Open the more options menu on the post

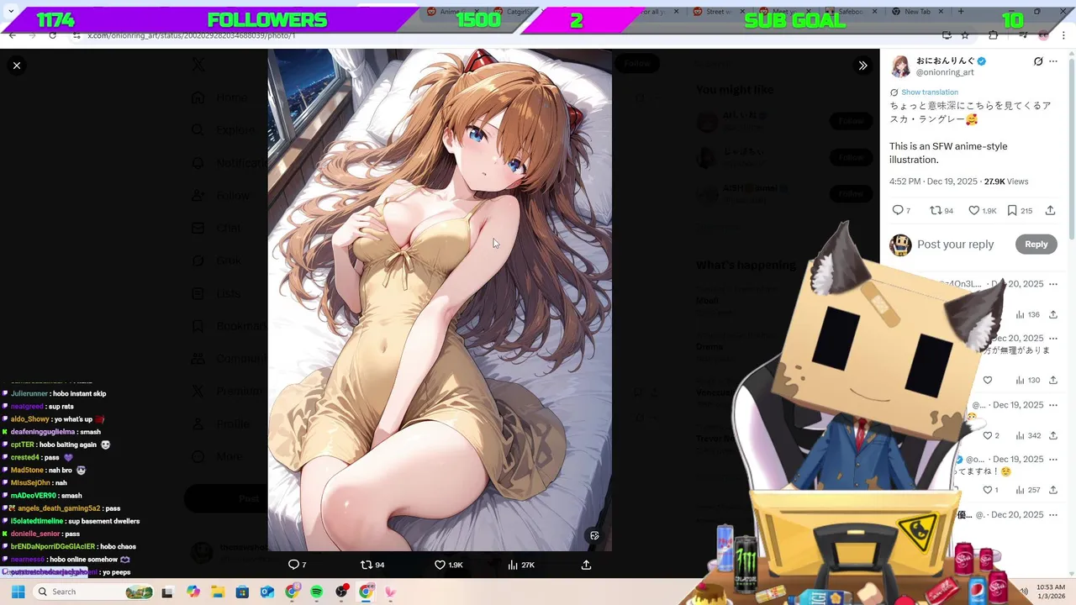click(x=1053, y=61)
